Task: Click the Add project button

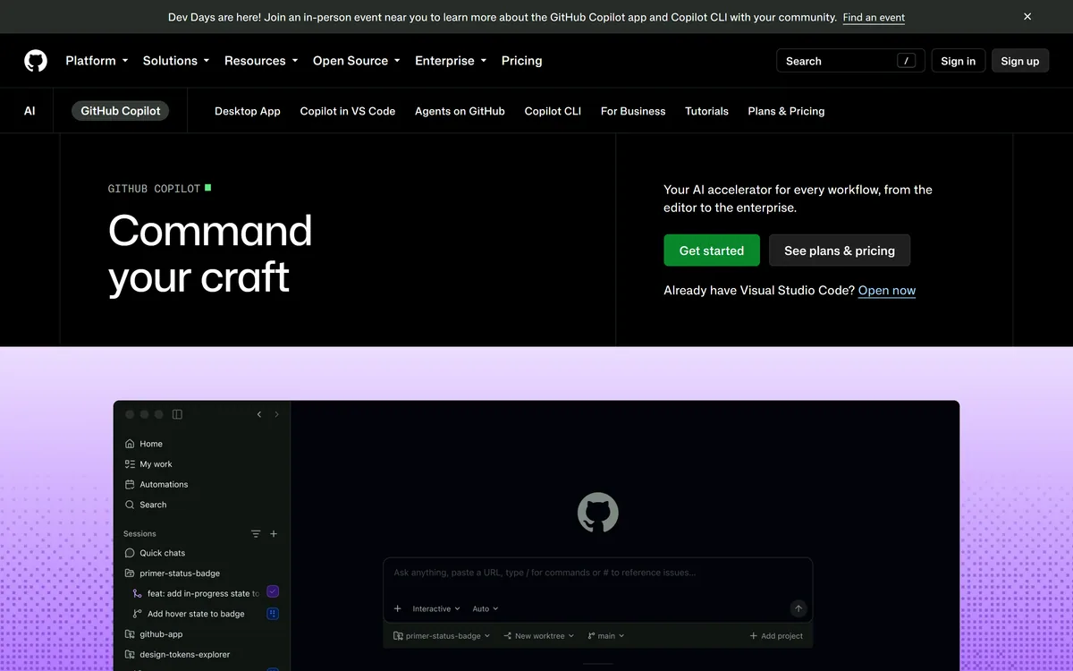Action: pos(776,636)
